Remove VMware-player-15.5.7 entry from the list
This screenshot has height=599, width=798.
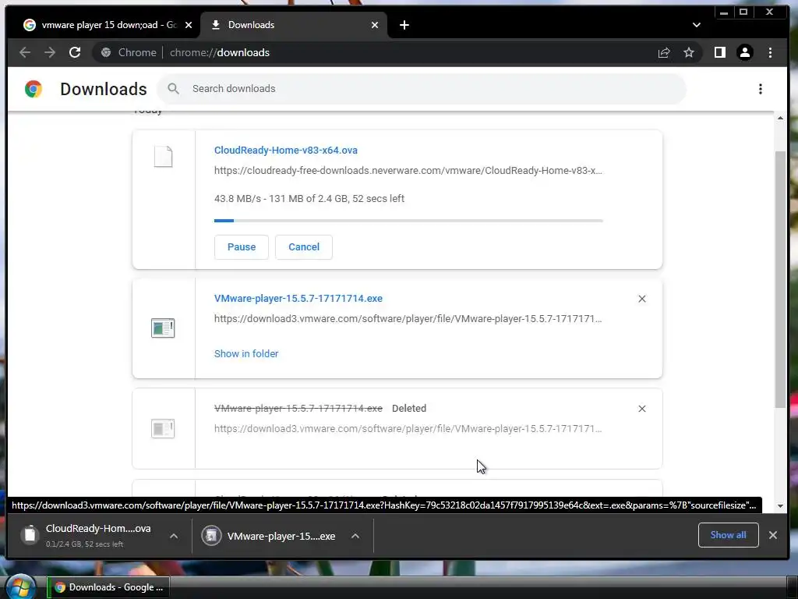[642, 299]
